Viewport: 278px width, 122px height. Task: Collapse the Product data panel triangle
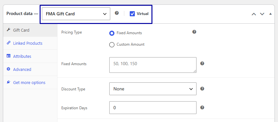(270, 14)
